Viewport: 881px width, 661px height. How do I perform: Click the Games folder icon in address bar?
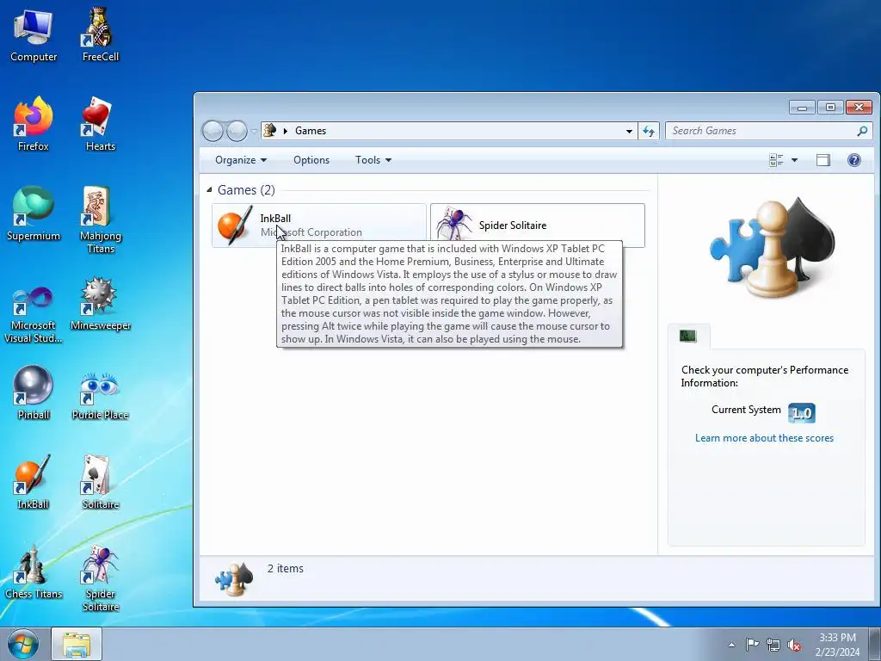click(x=269, y=131)
